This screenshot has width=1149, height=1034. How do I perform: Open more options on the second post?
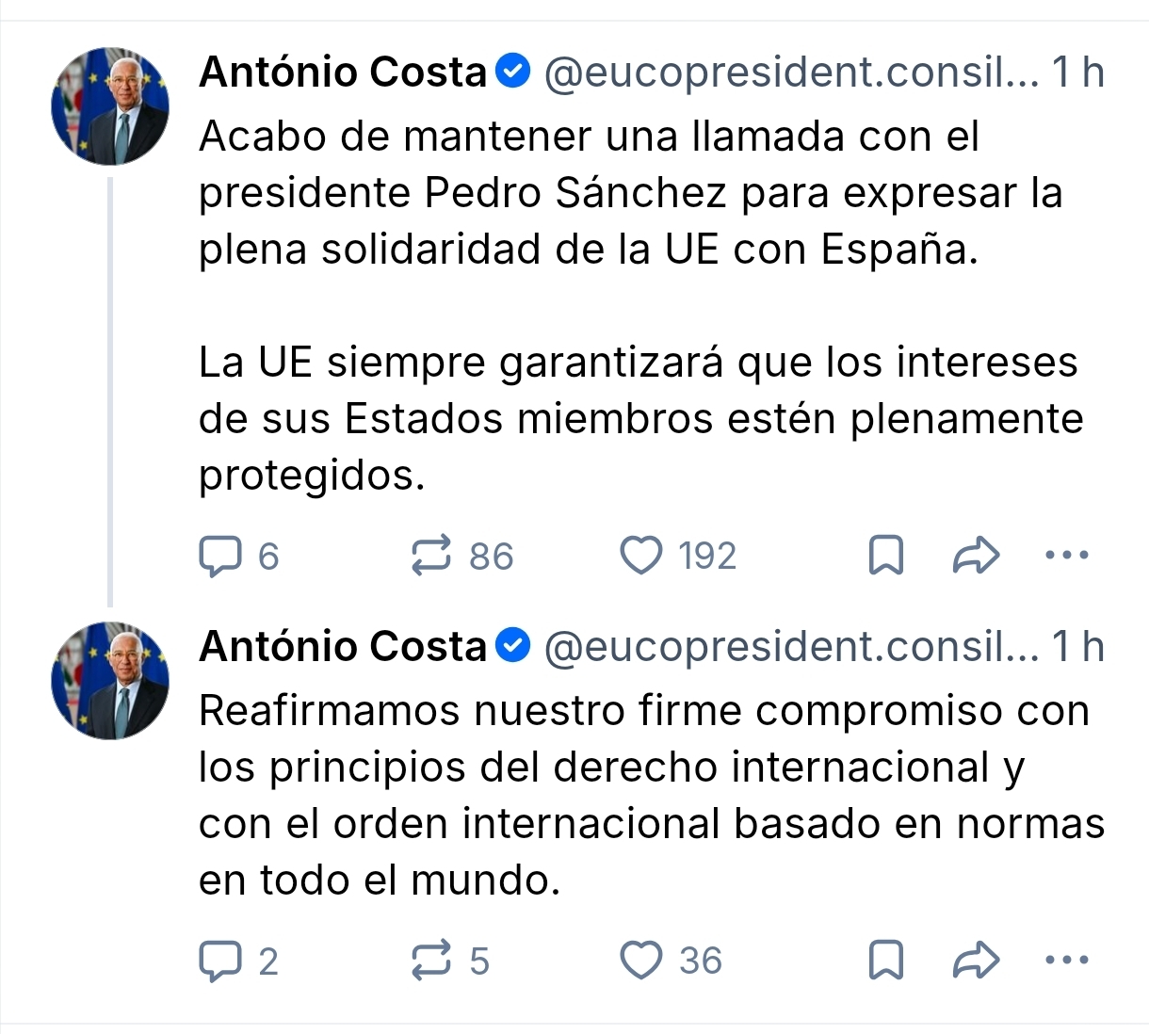1067,961
